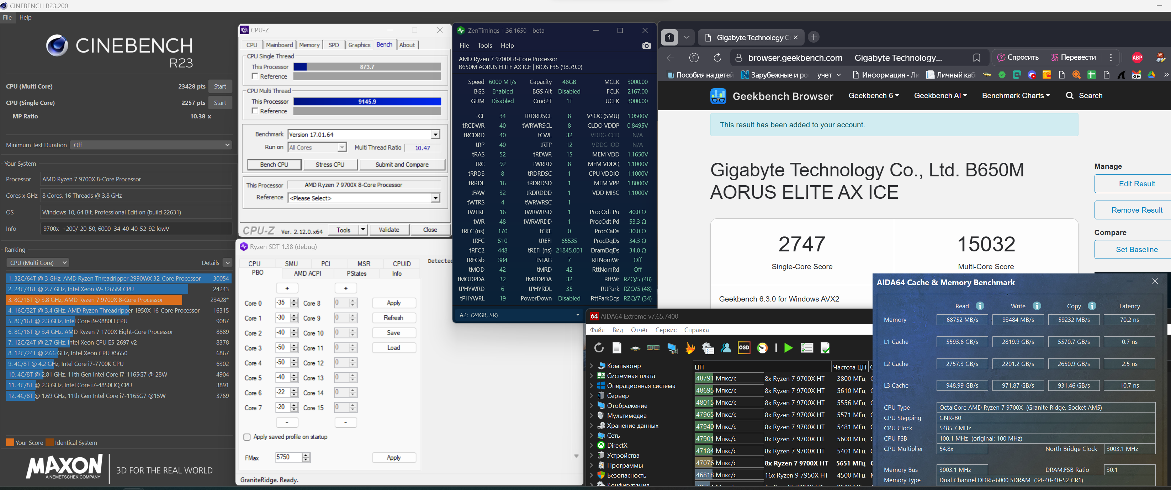This screenshot has width=1171, height=490.
Task: Take ZenTimings screenshot with camera icon
Action: point(646,46)
